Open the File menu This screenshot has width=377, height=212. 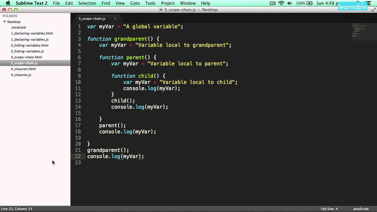click(56, 3)
